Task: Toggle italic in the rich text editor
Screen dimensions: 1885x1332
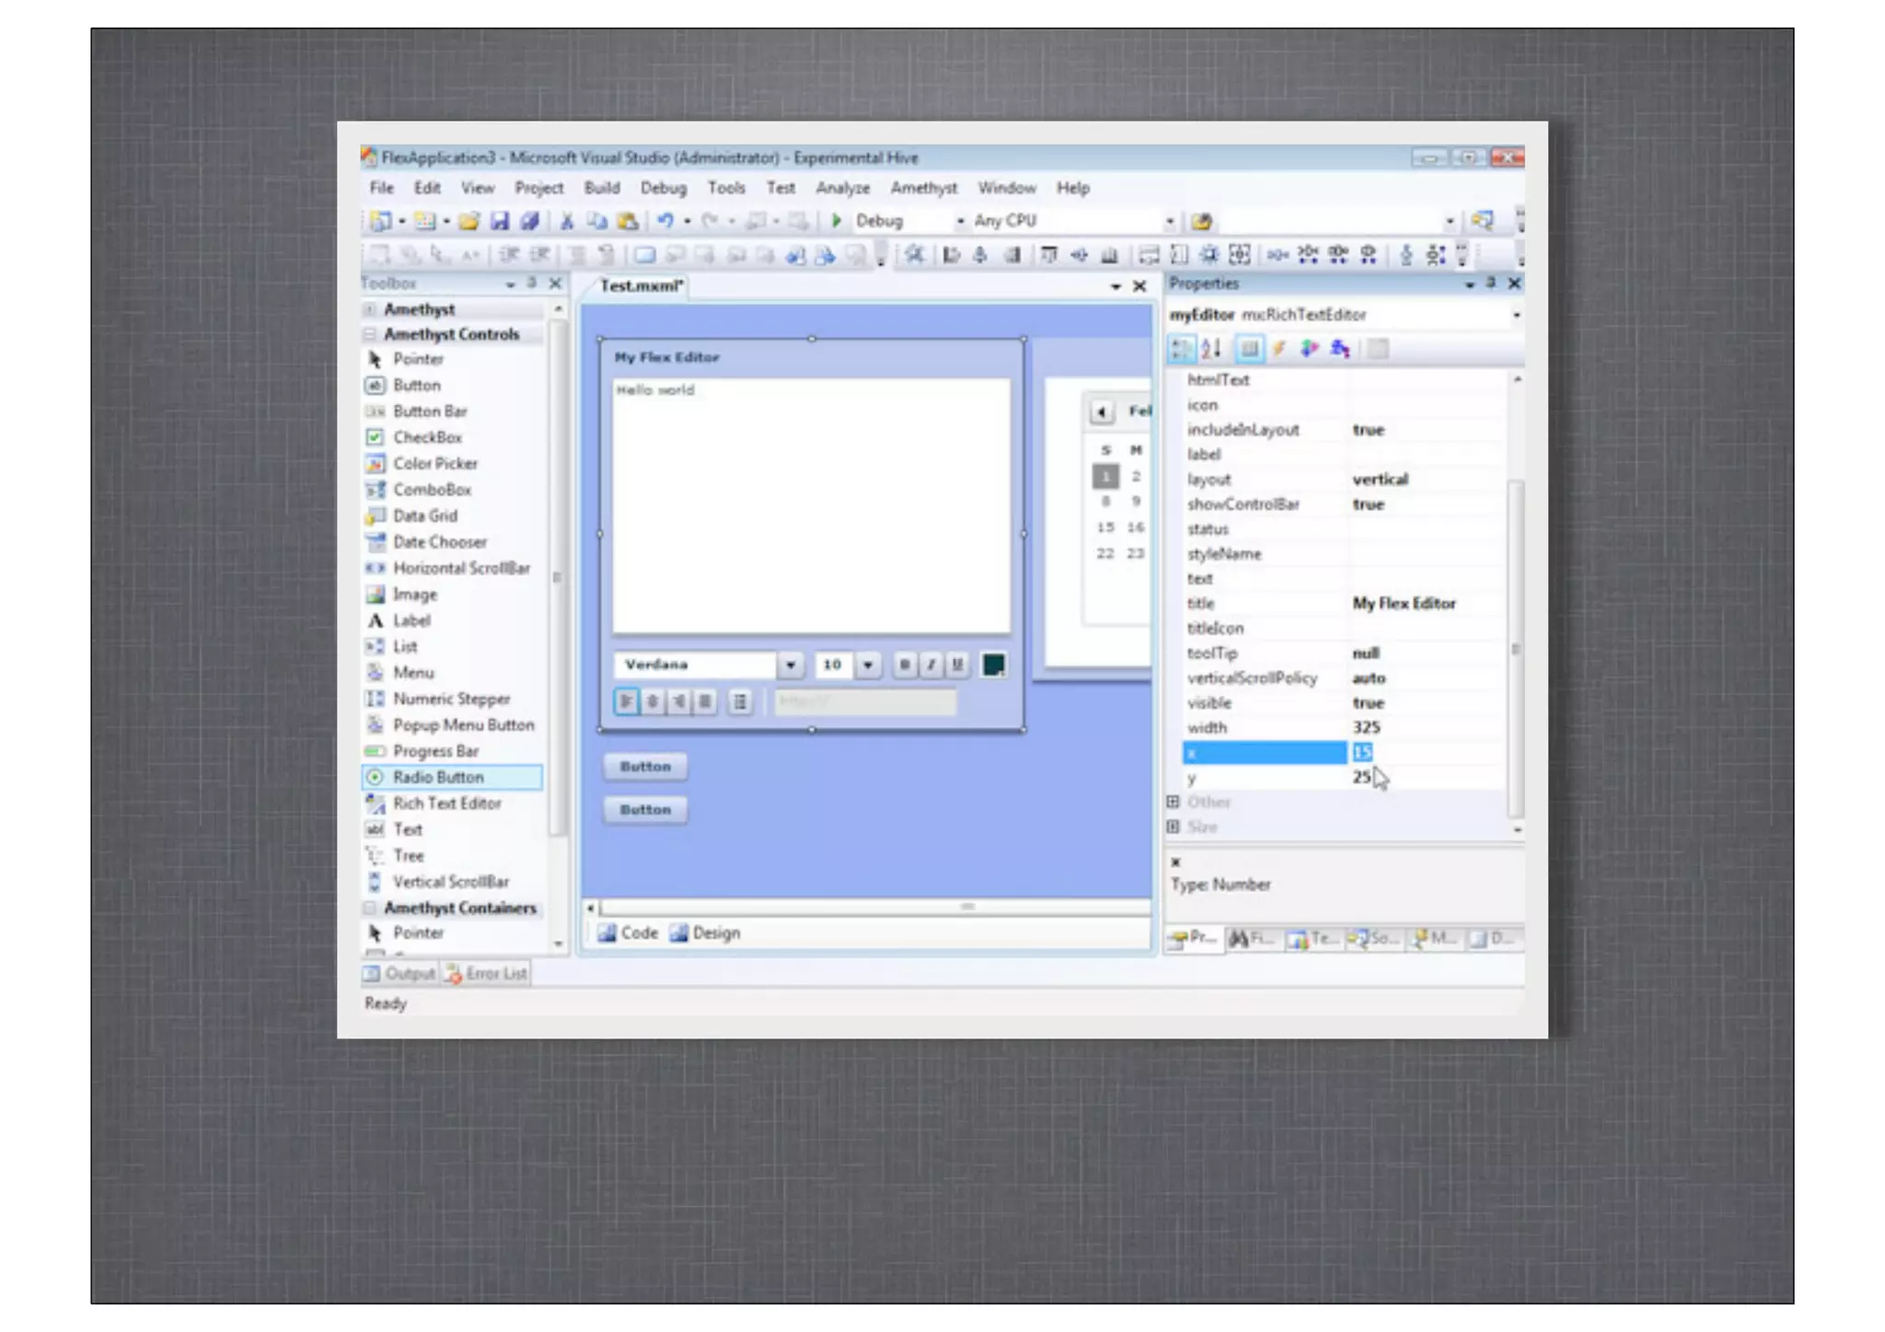Action: (931, 665)
